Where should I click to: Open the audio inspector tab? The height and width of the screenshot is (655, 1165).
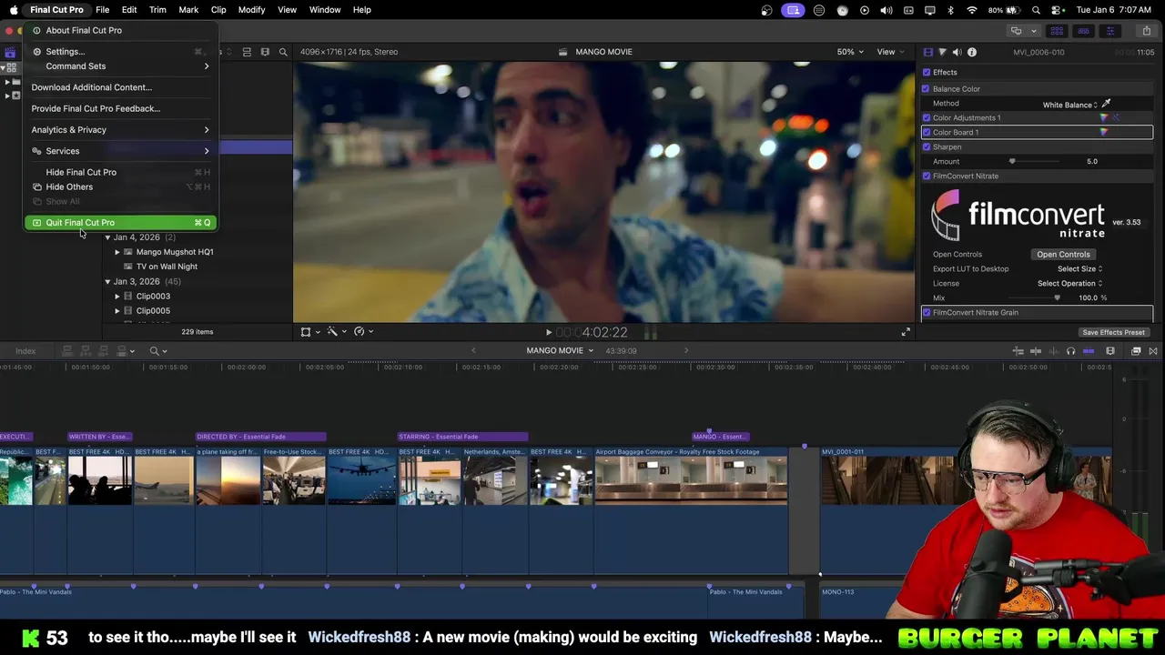pos(957,52)
